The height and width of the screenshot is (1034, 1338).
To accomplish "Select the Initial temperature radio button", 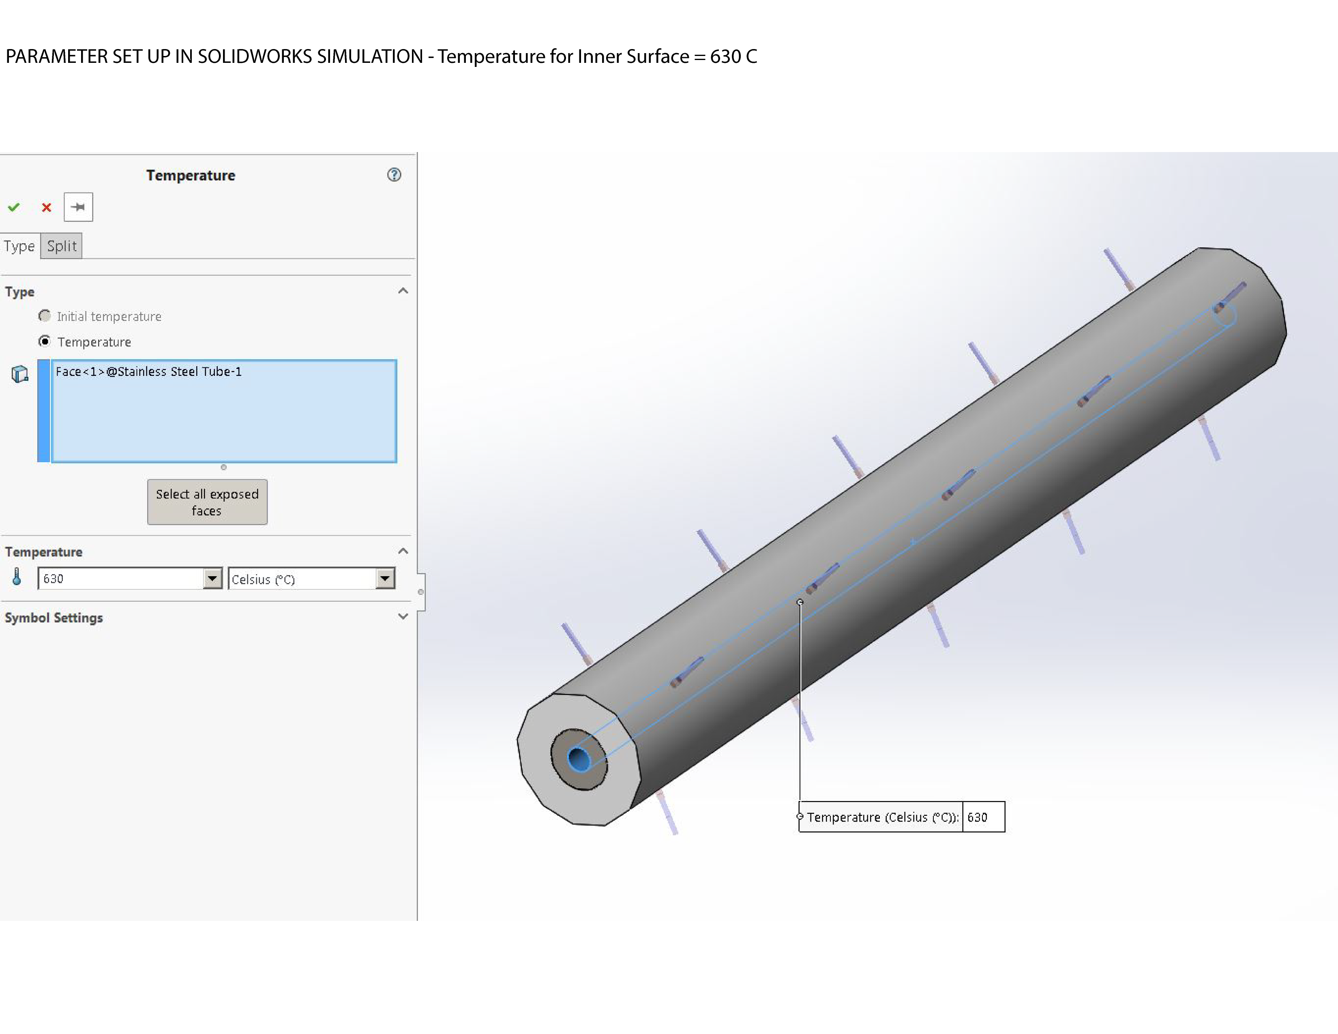I will 44,316.
